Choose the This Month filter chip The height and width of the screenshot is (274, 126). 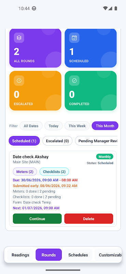point(105,126)
